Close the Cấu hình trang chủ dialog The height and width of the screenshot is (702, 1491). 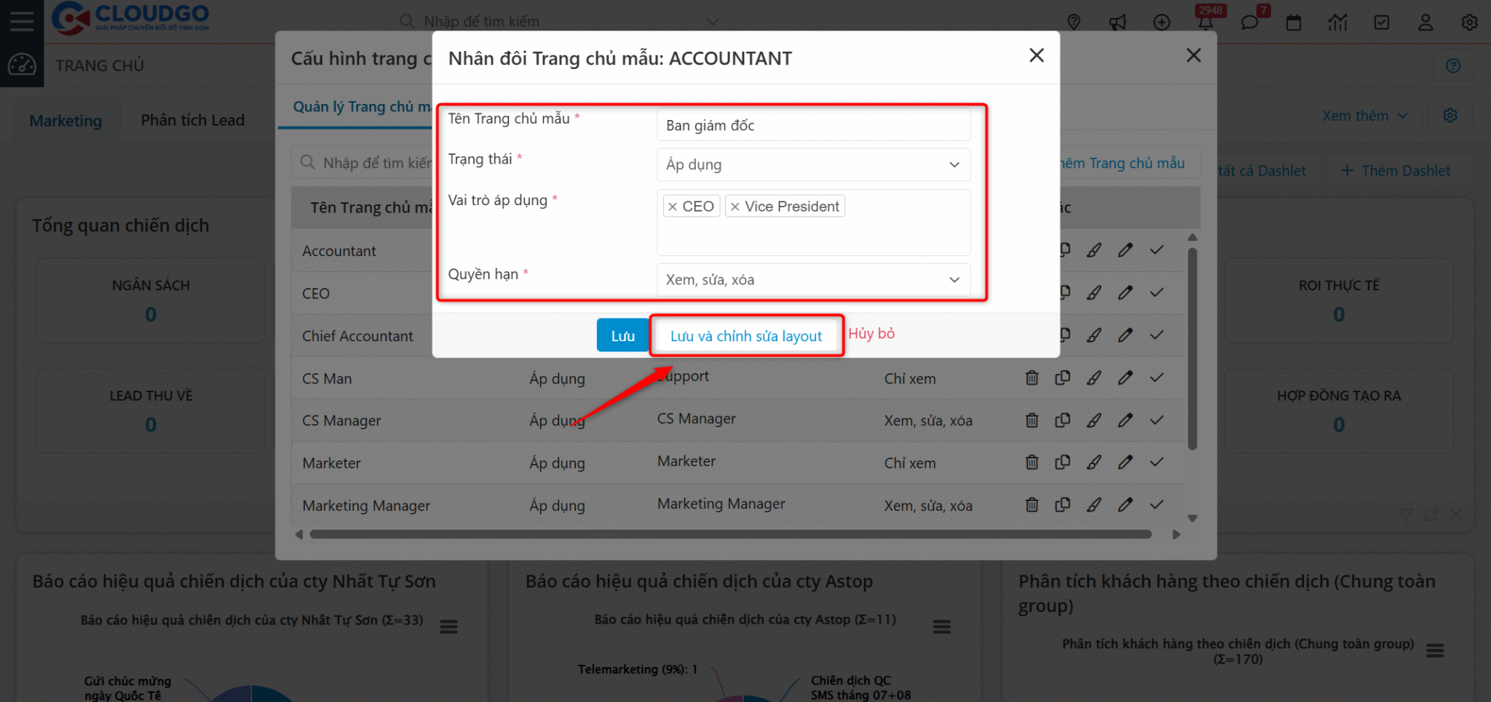(x=1193, y=55)
